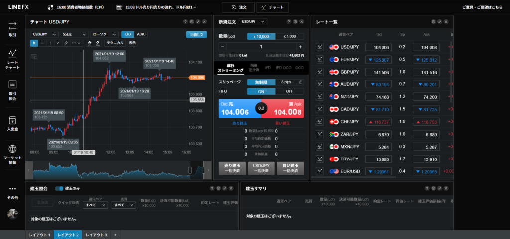Open the 売買 すべて filter dropdown
The width and height of the screenshot is (510, 239).
[x=124, y=205]
